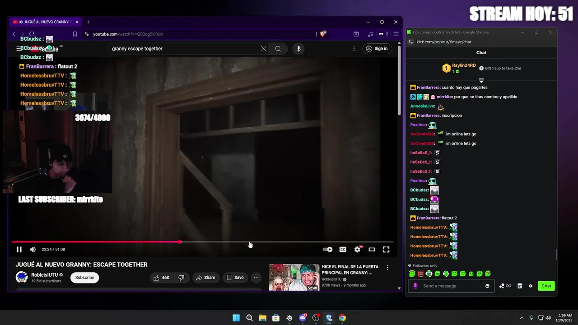This screenshot has width=578, height=325.
Task: Switch to theater mode
Action: [x=372, y=249]
